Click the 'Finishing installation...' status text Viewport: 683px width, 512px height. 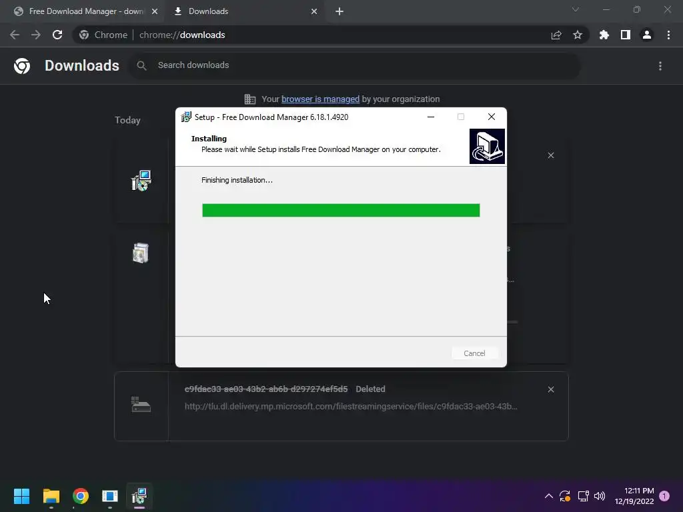tap(237, 180)
